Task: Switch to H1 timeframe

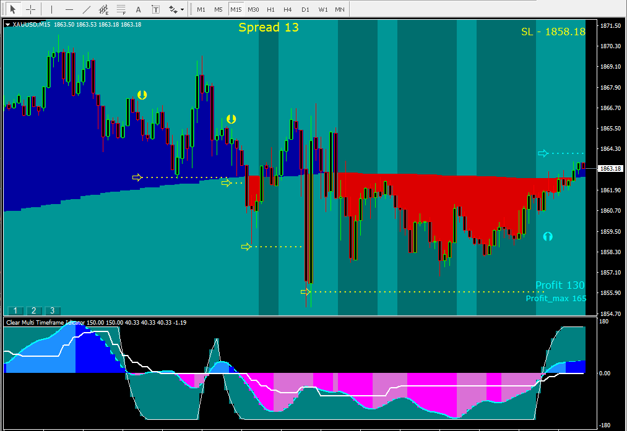Action: pyautogui.click(x=270, y=9)
